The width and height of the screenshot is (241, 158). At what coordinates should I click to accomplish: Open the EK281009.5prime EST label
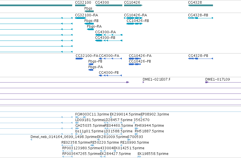click(x=112, y=137)
